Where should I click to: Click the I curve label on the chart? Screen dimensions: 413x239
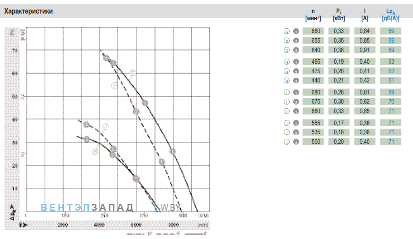(114, 85)
